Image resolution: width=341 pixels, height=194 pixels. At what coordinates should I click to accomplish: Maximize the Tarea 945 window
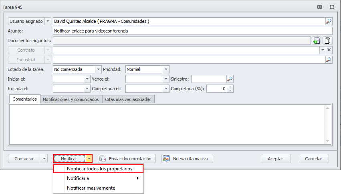[x=319, y=7]
